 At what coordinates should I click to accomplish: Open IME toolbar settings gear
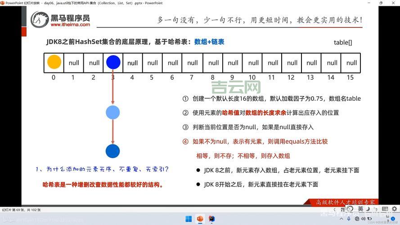coord(395,209)
